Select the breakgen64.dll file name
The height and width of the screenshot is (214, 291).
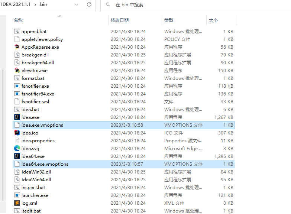click(38, 63)
